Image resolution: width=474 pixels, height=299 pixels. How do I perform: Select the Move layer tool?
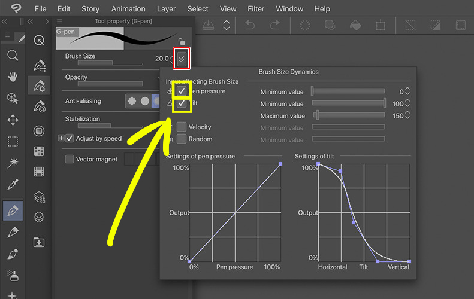13,120
